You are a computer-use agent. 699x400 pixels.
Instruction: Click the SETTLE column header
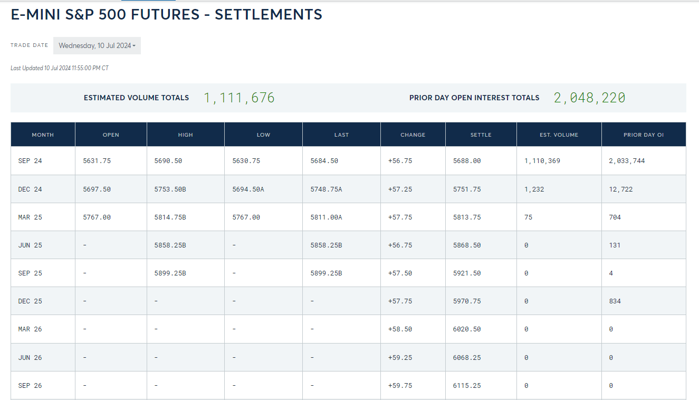click(x=481, y=135)
